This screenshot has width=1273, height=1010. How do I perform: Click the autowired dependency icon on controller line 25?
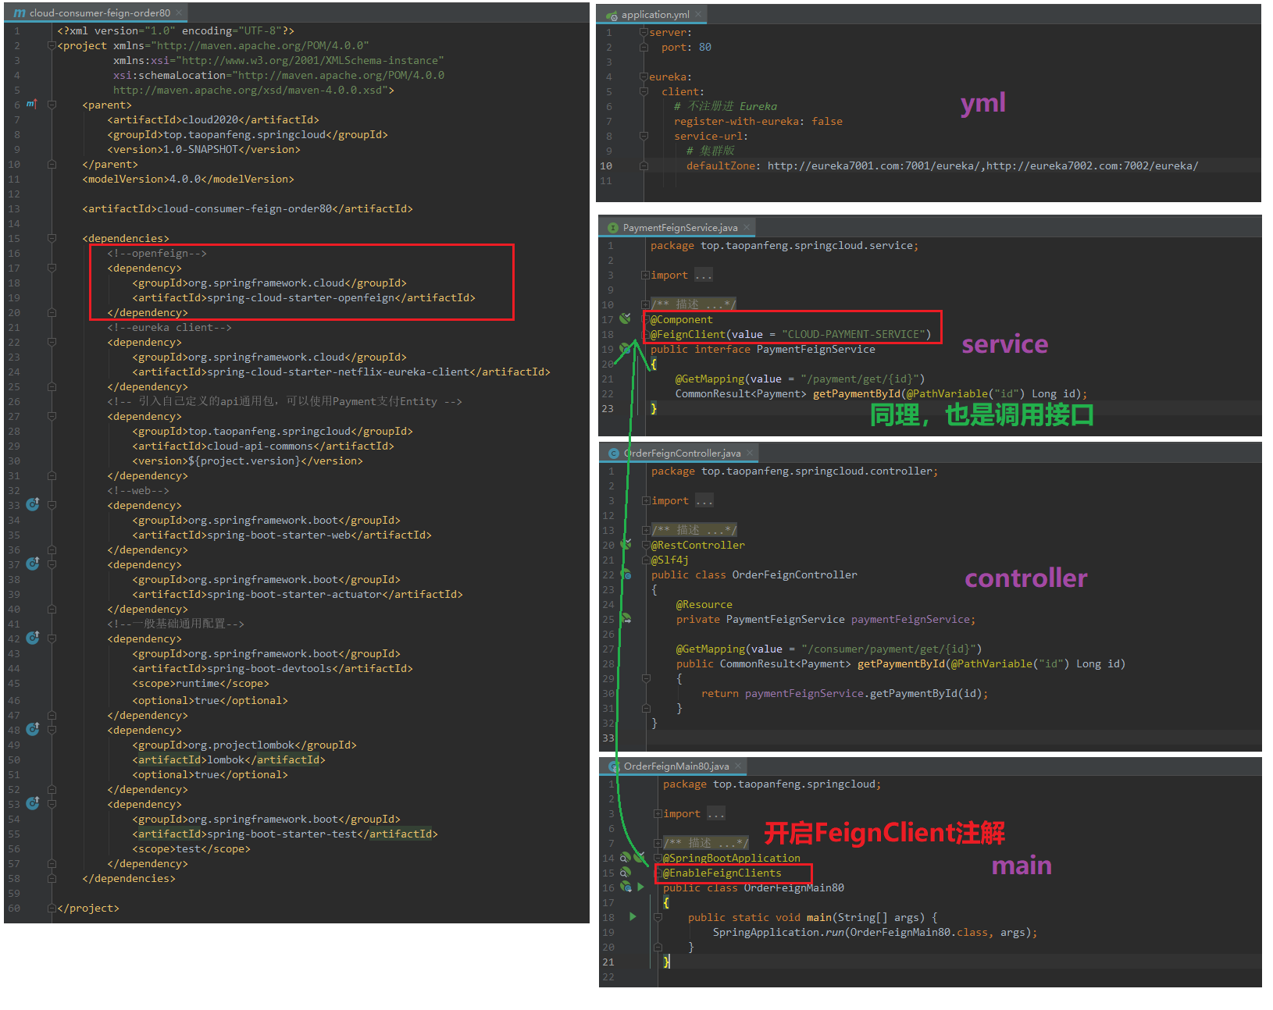point(626,618)
